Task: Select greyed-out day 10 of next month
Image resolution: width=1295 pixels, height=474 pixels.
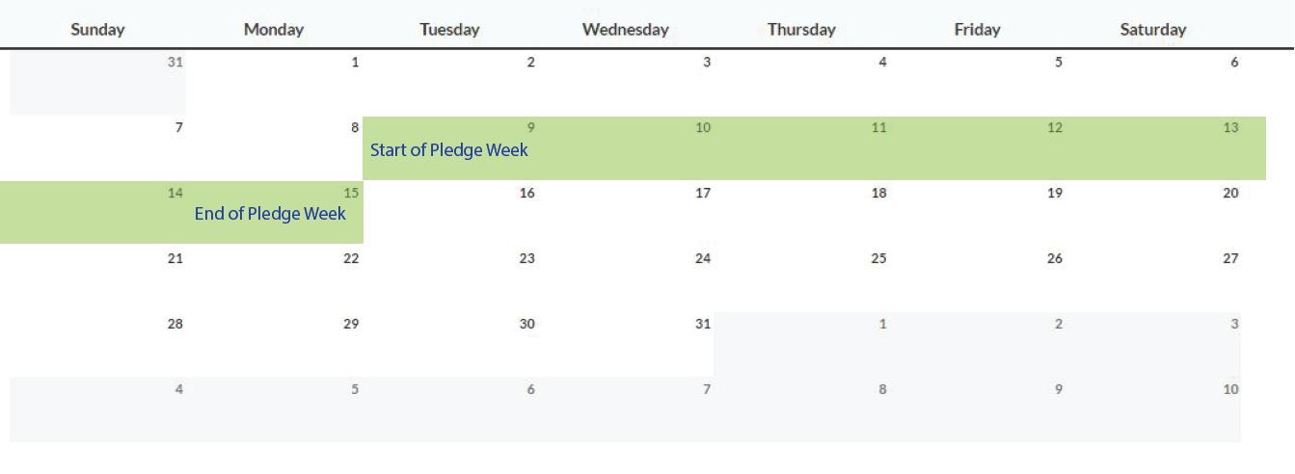Action: click(1230, 389)
